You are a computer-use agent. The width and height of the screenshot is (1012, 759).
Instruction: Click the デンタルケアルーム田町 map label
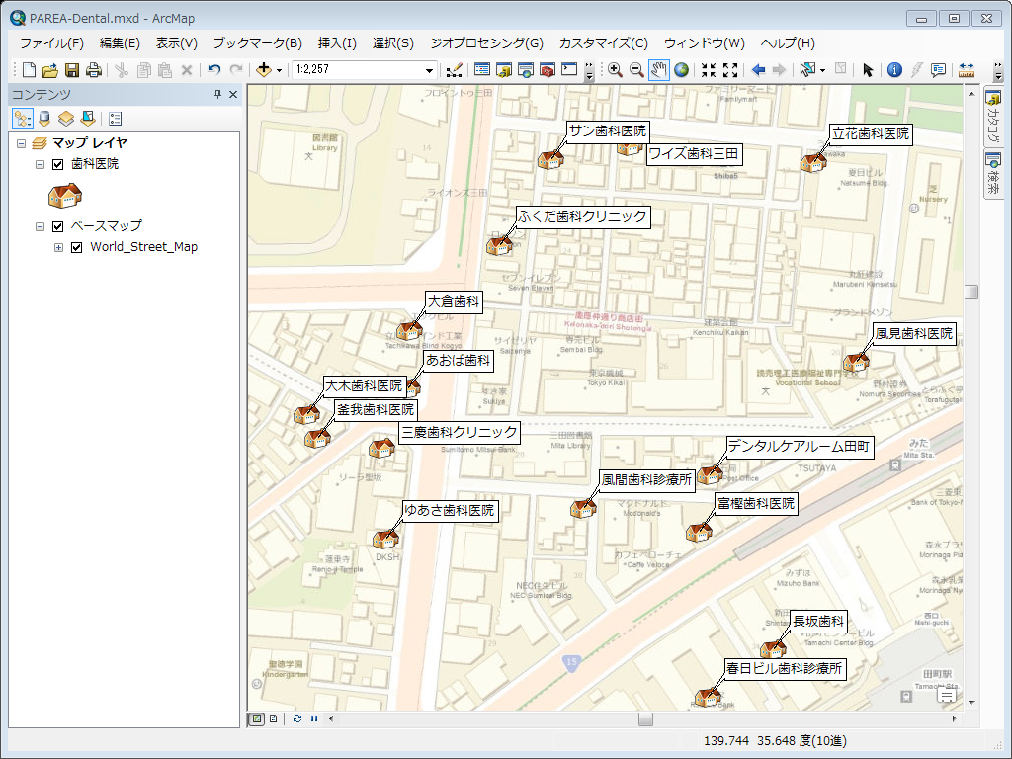tap(799, 446)
